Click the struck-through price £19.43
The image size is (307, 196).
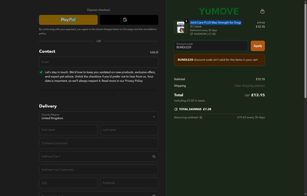click(x=261, y=23)
